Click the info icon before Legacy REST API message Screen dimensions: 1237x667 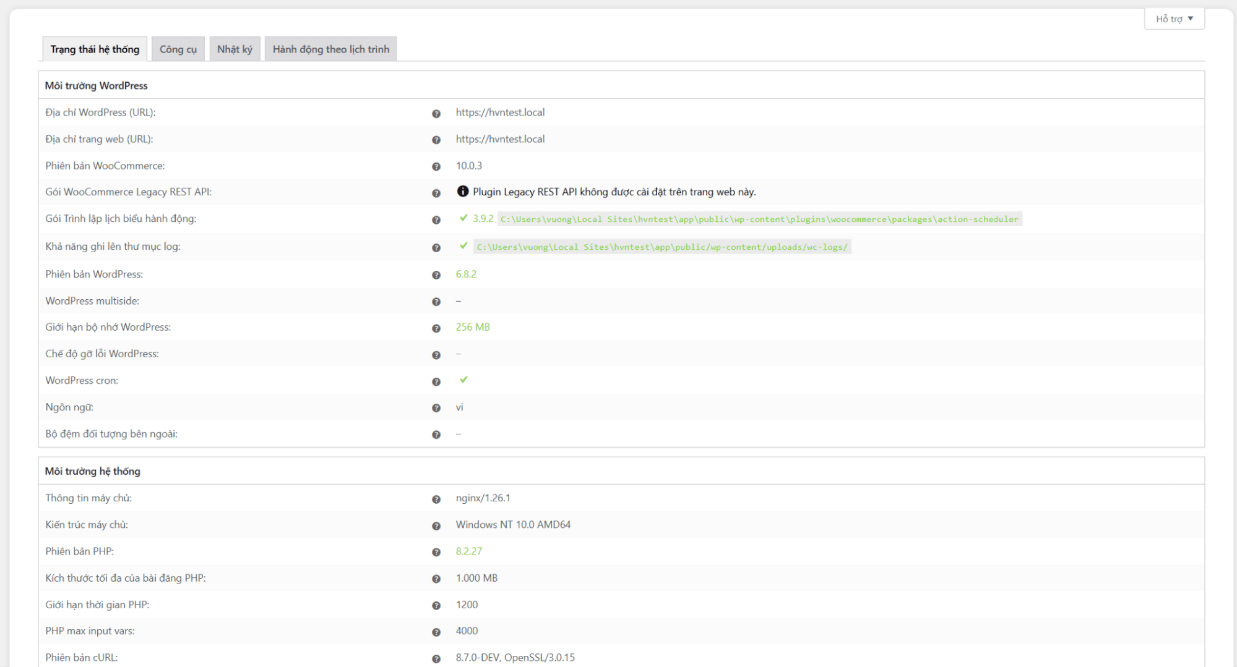(462, 192)
